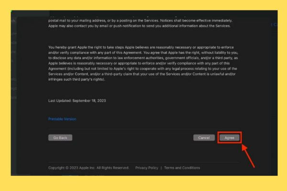Click the line starting 'postal mail to your mailing address'
This screenshot has height=191, width=287.
click(140, 21)
